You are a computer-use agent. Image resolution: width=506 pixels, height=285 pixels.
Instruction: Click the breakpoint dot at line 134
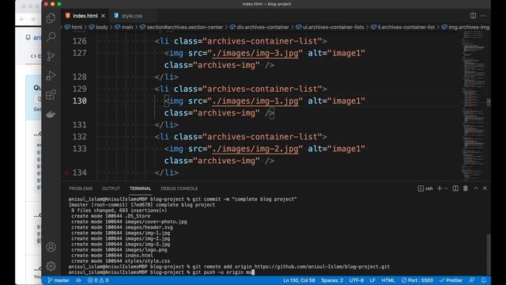point(66,173)
